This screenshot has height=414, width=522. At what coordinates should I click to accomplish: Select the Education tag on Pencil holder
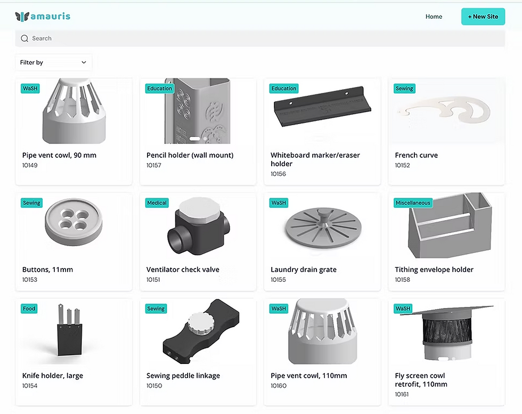pyautogui.click(x=159, y=88)
